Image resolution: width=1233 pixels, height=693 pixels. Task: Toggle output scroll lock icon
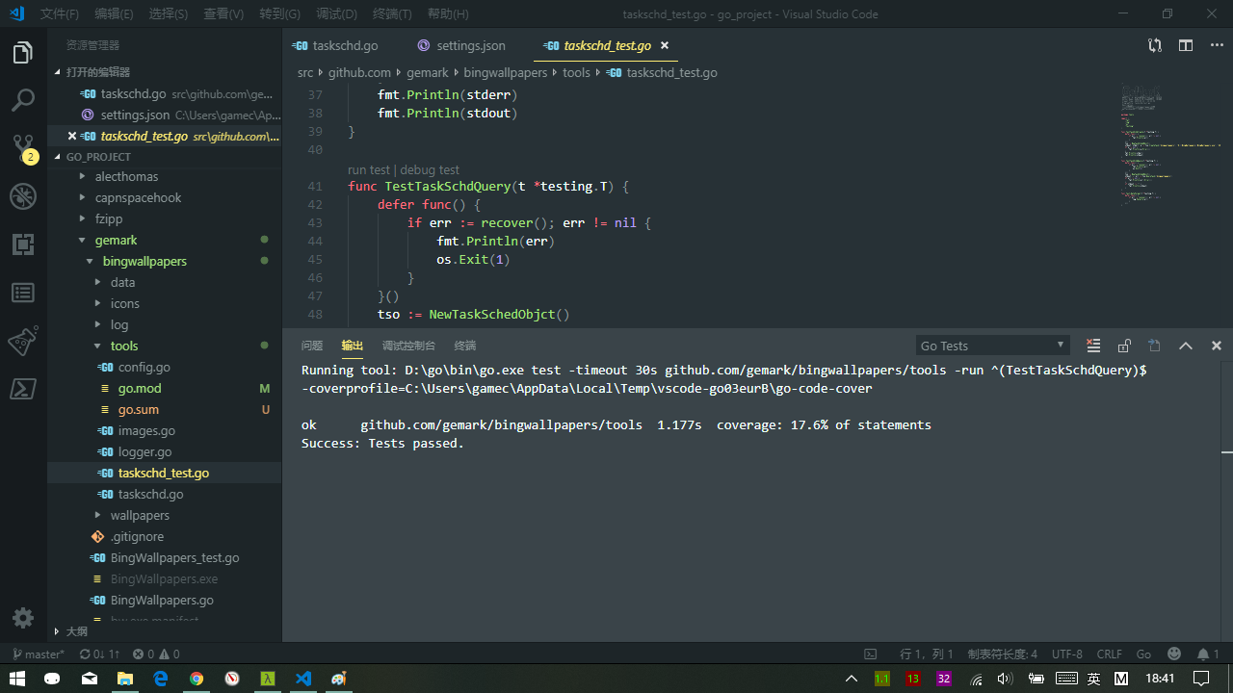[1124, 346]
